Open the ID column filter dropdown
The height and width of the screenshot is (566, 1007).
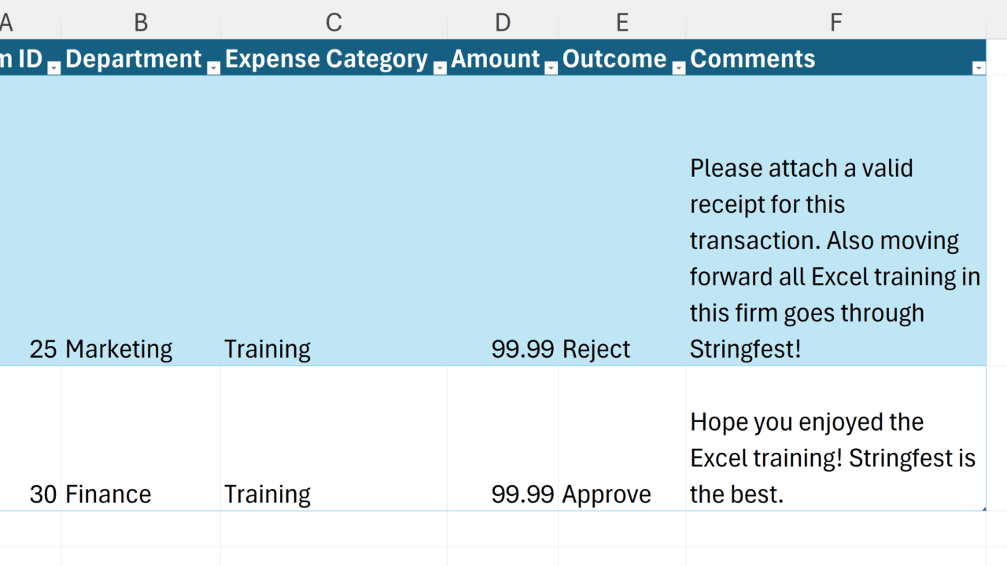[x=53, y=68]
